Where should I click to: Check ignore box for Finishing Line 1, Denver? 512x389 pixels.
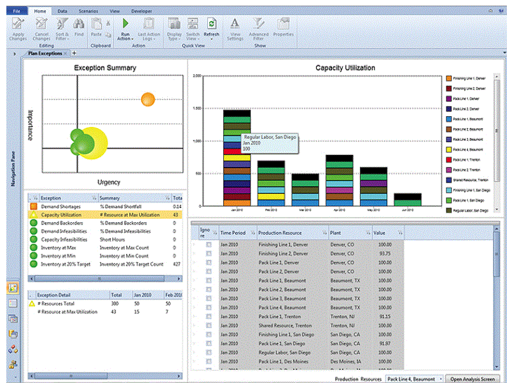tap(209, 244)
